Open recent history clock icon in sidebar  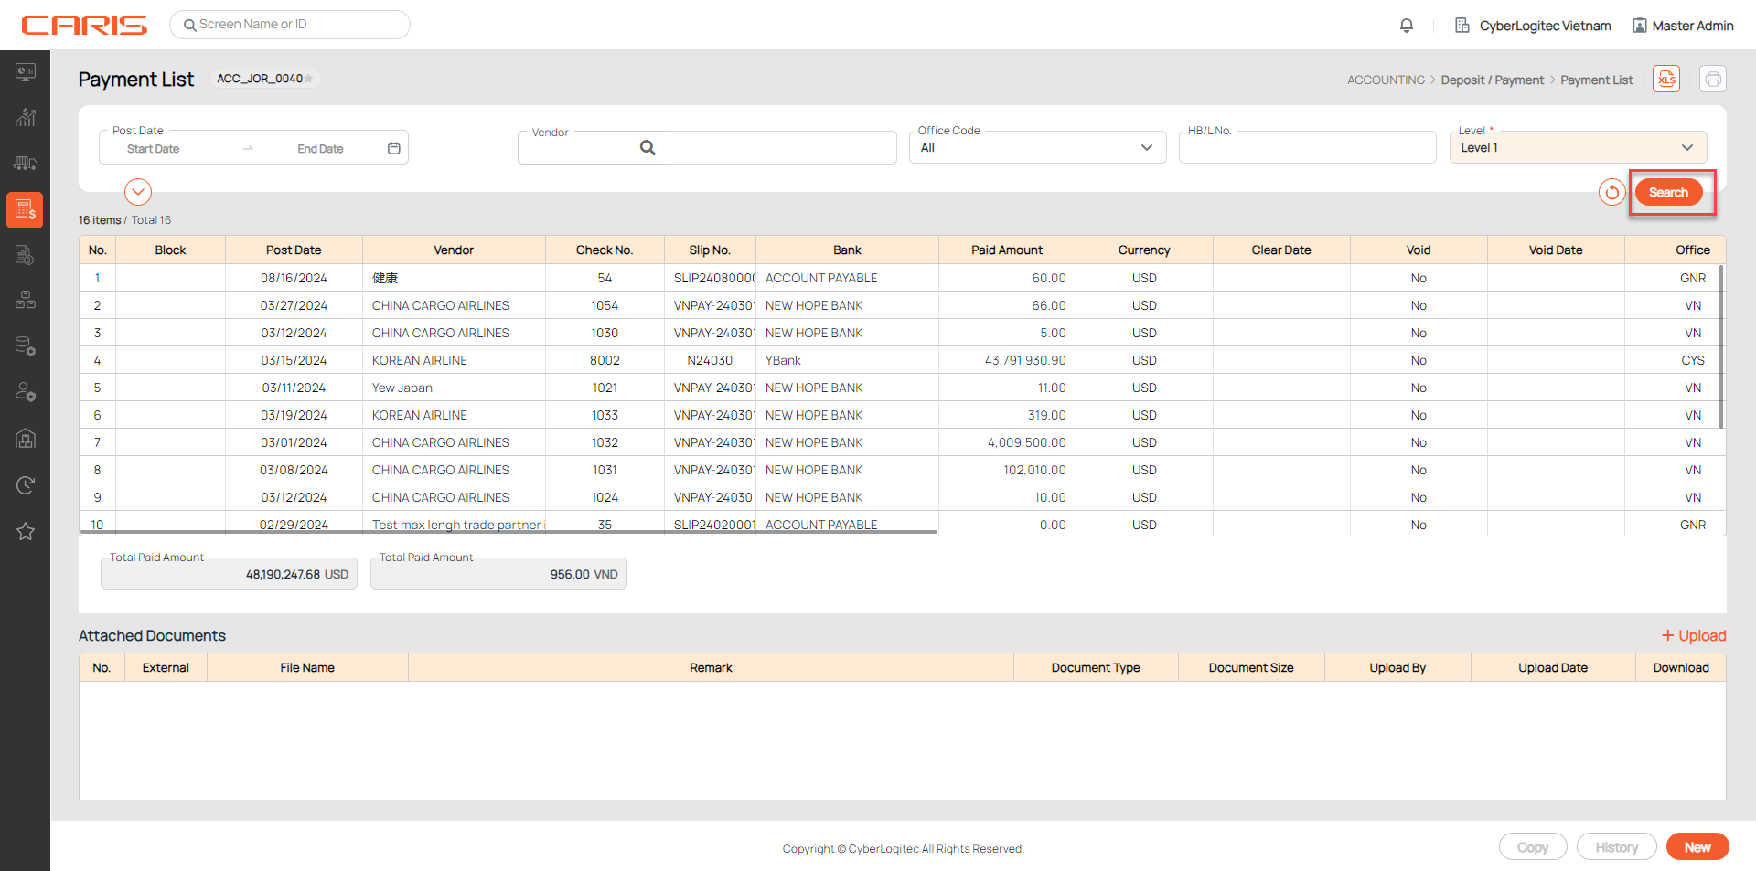click(26, 485)
